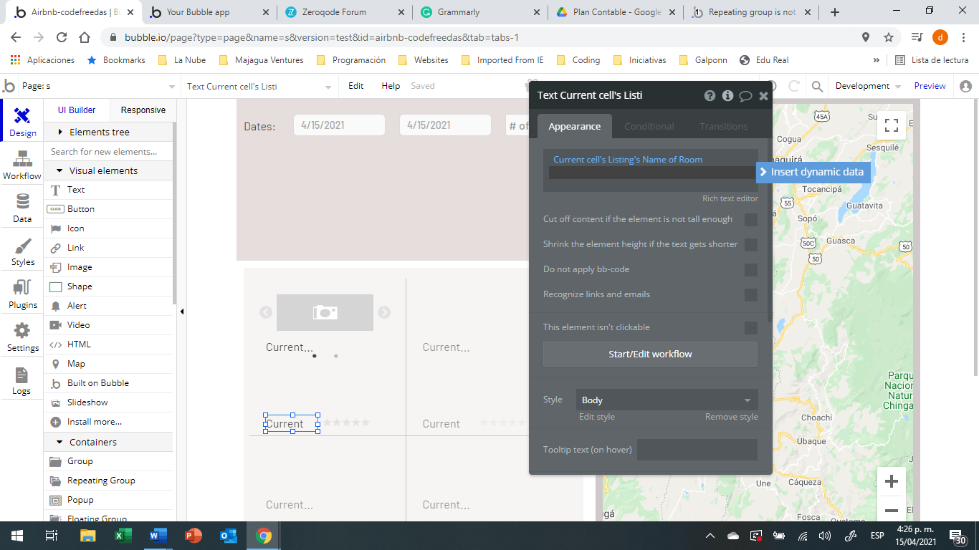Select the Button element from Visual elements
The image size is (979, 550).
[109, 209]
